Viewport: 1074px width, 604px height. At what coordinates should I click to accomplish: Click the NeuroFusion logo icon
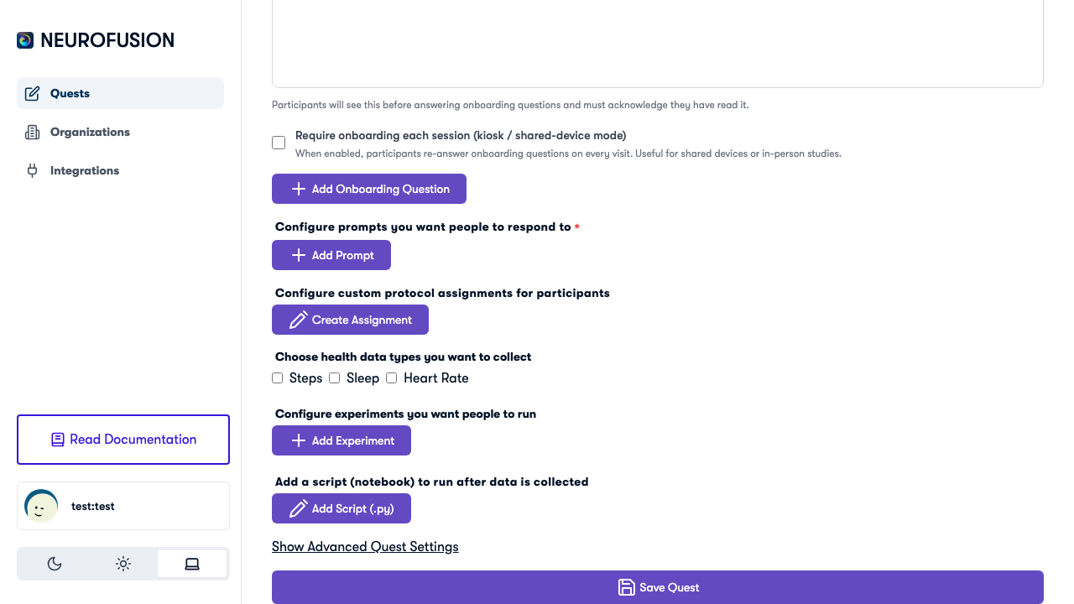point(24,39)
